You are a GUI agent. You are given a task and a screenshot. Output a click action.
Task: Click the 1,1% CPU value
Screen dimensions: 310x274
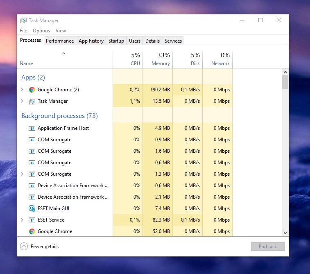(x=135, y=101)
